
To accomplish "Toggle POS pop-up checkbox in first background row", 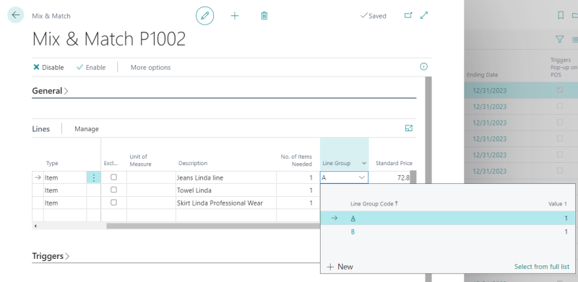I will tap(559, 90).
